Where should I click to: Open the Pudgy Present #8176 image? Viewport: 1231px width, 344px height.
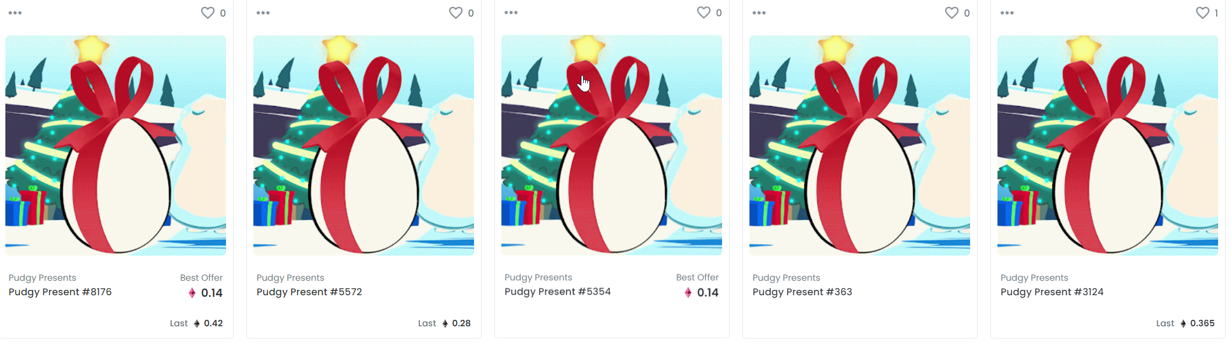(x=115, y=145)
